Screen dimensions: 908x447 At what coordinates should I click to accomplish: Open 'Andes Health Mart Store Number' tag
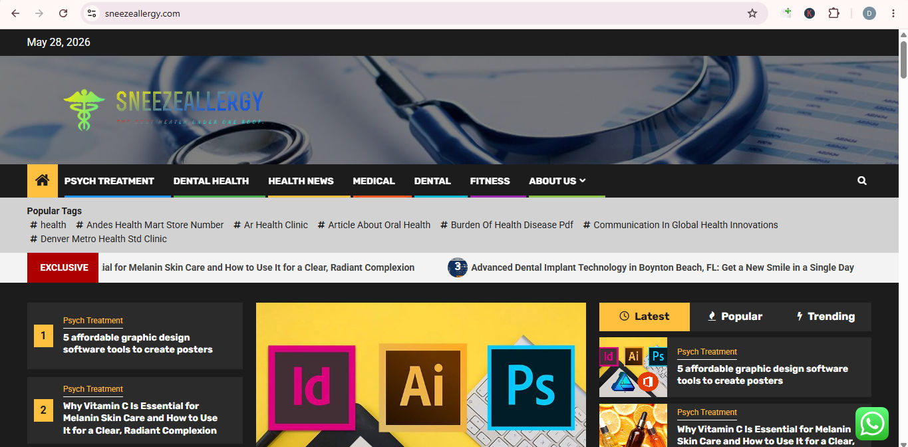[x=150, y=225]
